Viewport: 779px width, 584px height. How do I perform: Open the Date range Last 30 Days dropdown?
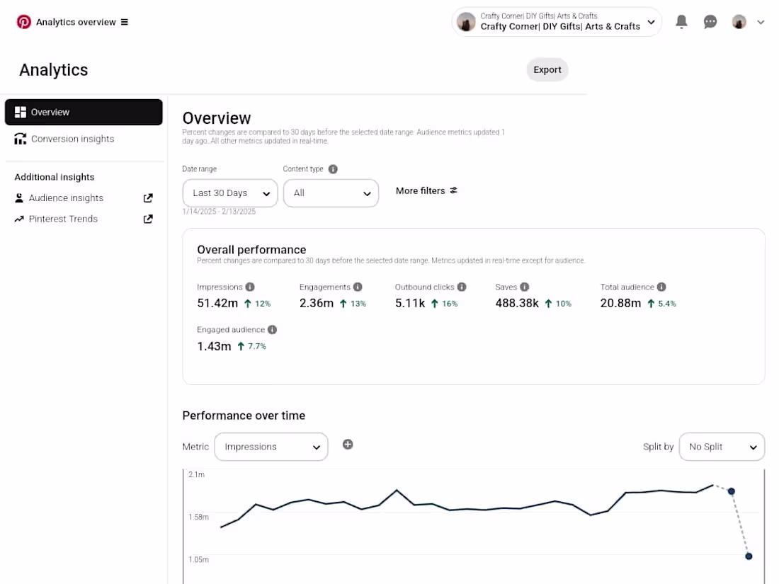229,193
